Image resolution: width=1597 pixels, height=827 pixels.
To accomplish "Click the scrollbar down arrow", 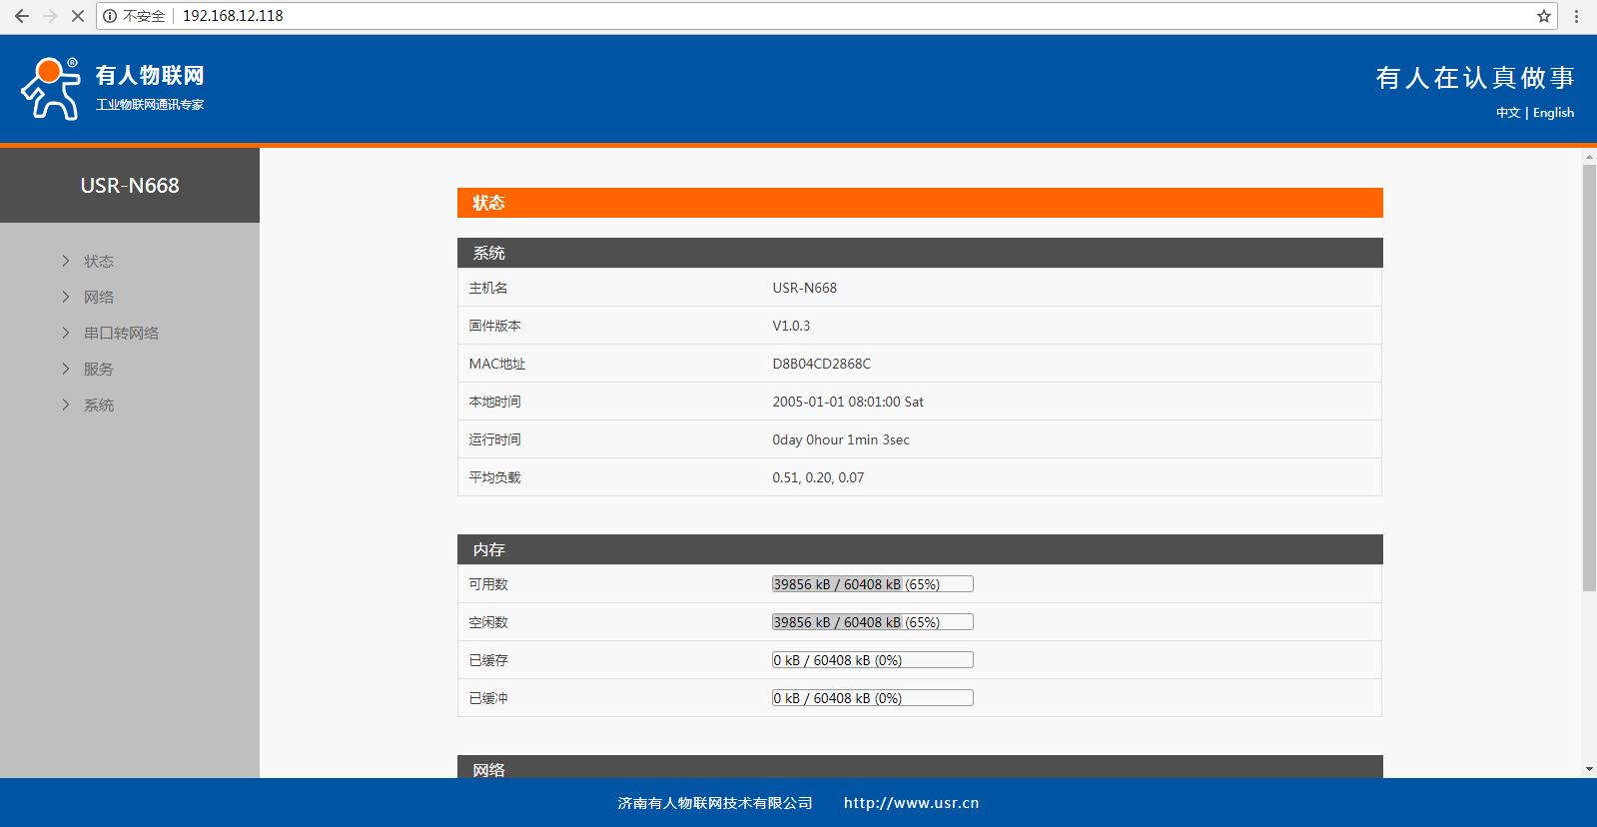I will 1589,769.
